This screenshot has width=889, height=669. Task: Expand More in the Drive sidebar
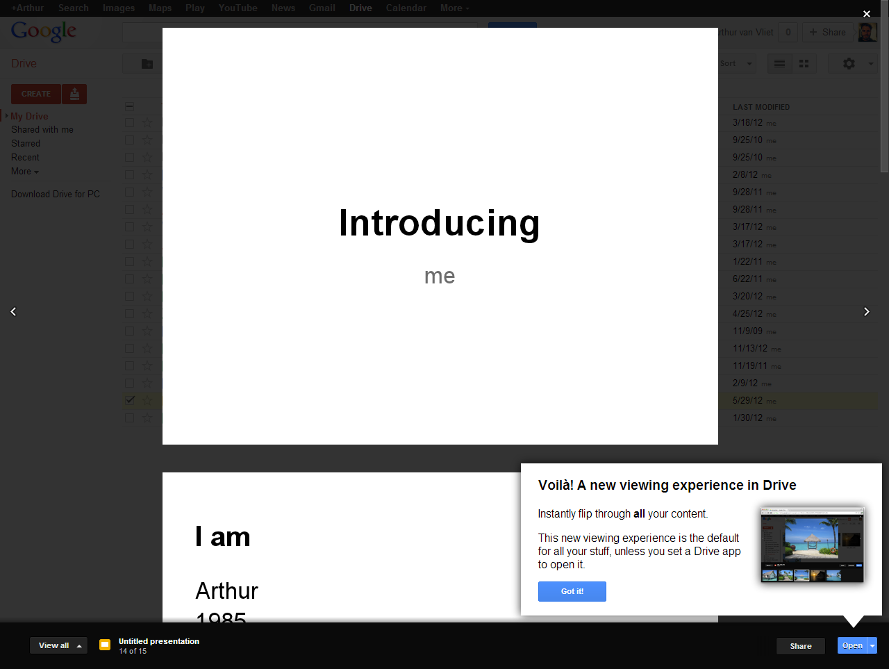25,172
